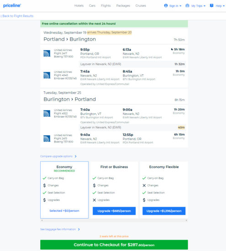Screen dimensions: 226x251
Task: Click the Economy Flexible card heading
Action: point(164,167)
